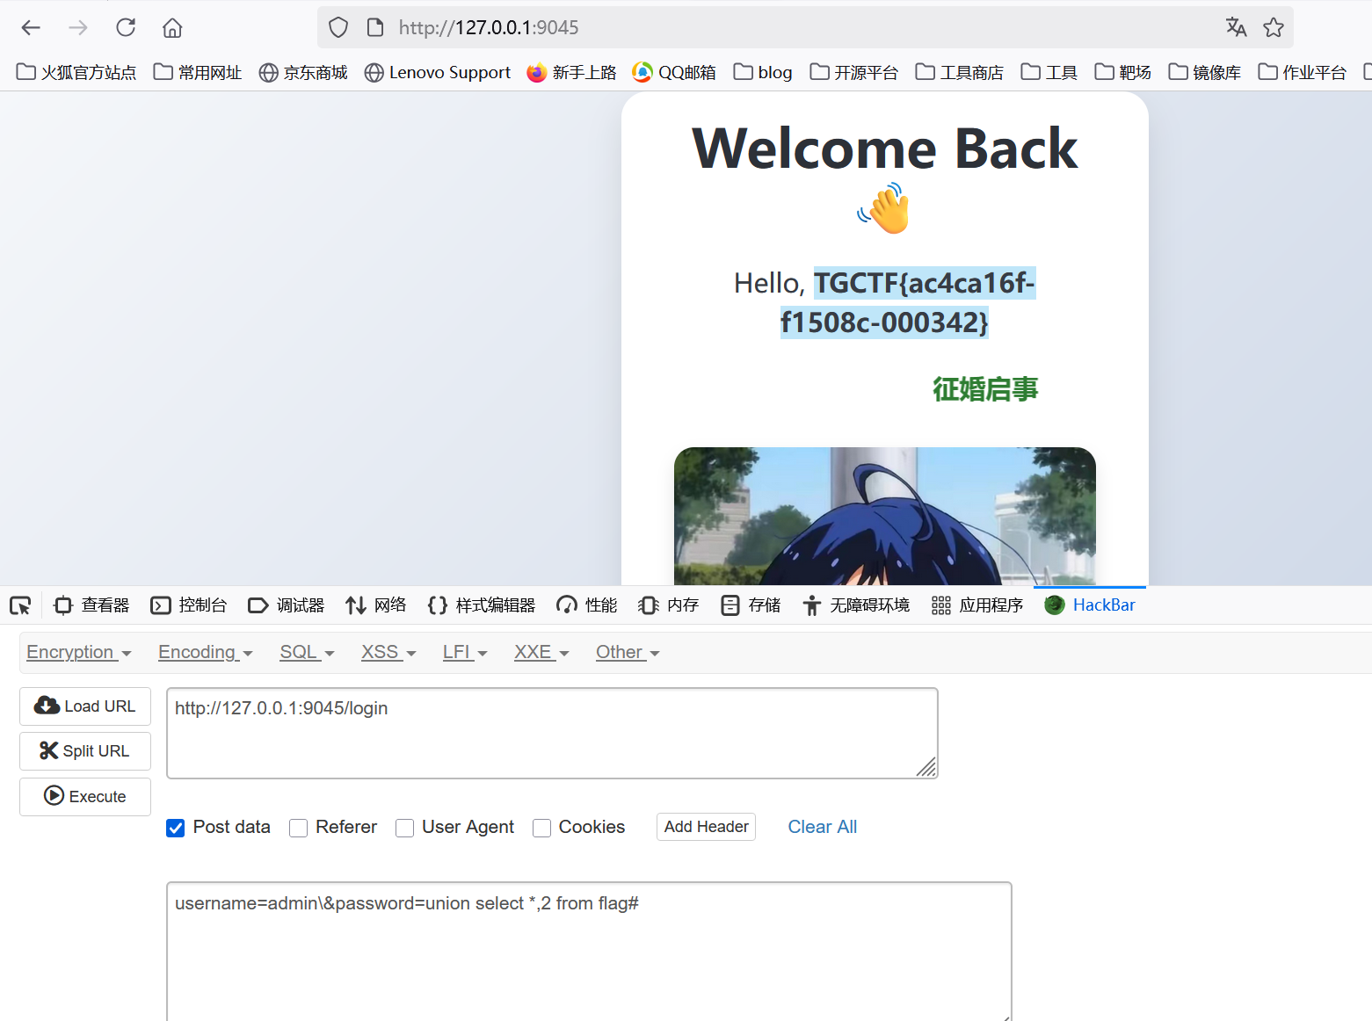Screen dimensions: 1372x1021
Task: Click the highlighted TGCTF flag text
Action: click(909, 302)
